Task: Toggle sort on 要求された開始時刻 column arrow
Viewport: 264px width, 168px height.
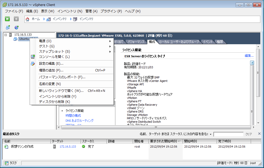Action: (180, 141)
